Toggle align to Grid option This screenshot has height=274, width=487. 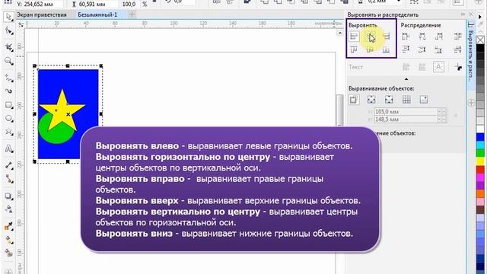click(x=406, y=100)
